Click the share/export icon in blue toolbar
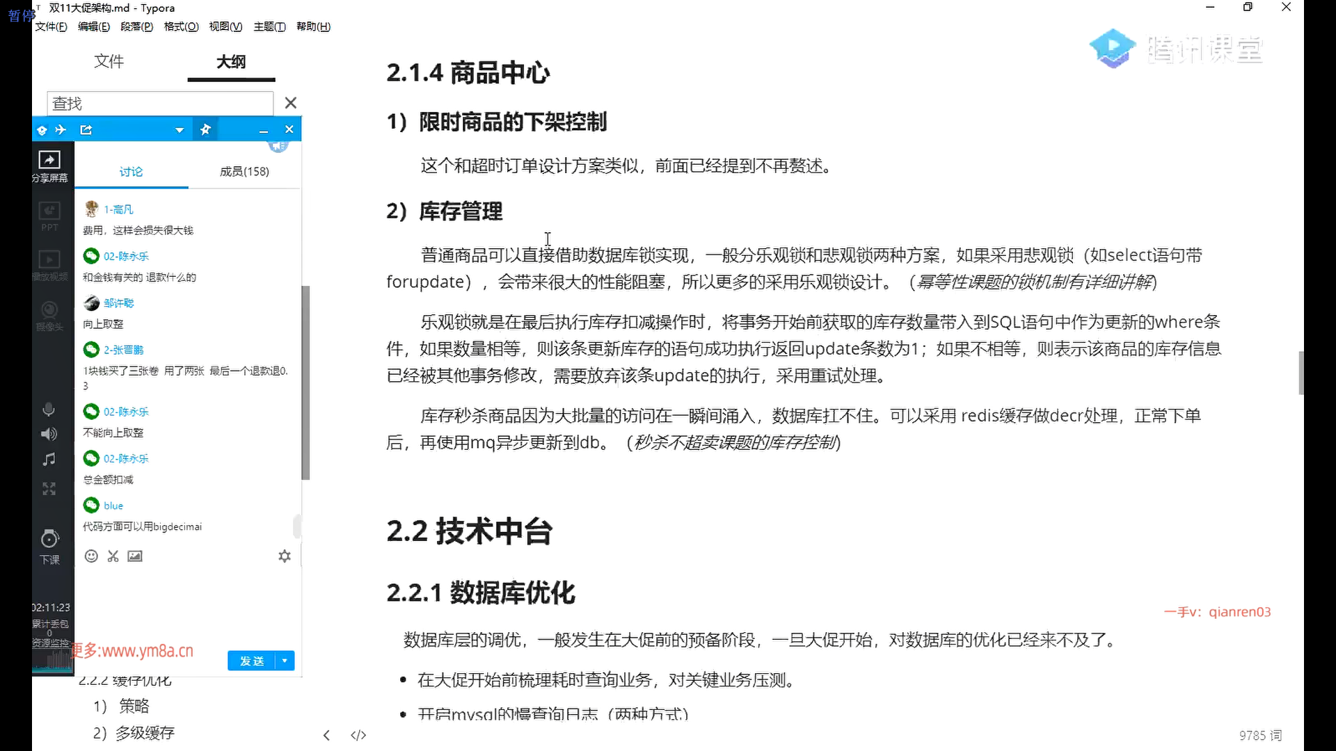Image resolution: width=1336 pixels, height=751 pixels. 86,130
